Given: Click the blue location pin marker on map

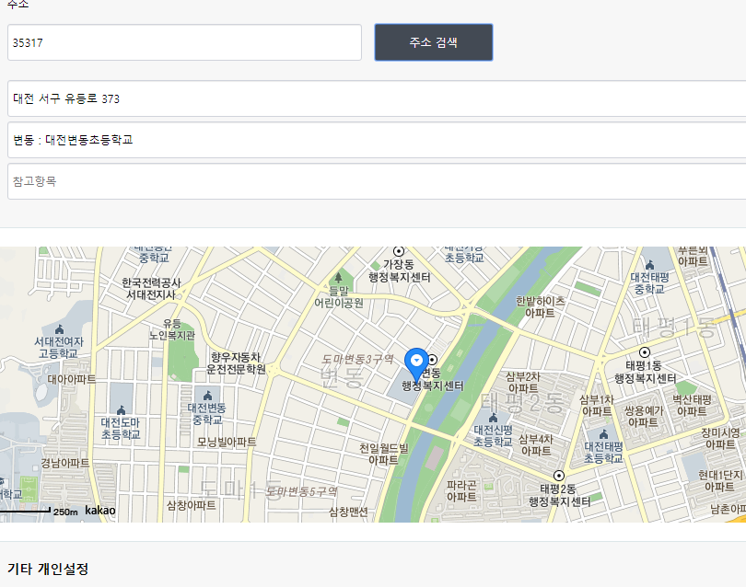Looking at the screenshot, I should click(x=416, y=363).
